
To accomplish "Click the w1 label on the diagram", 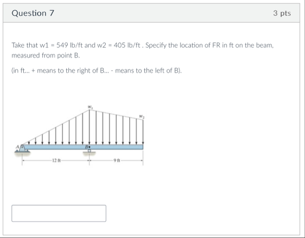I will (90, 106).
